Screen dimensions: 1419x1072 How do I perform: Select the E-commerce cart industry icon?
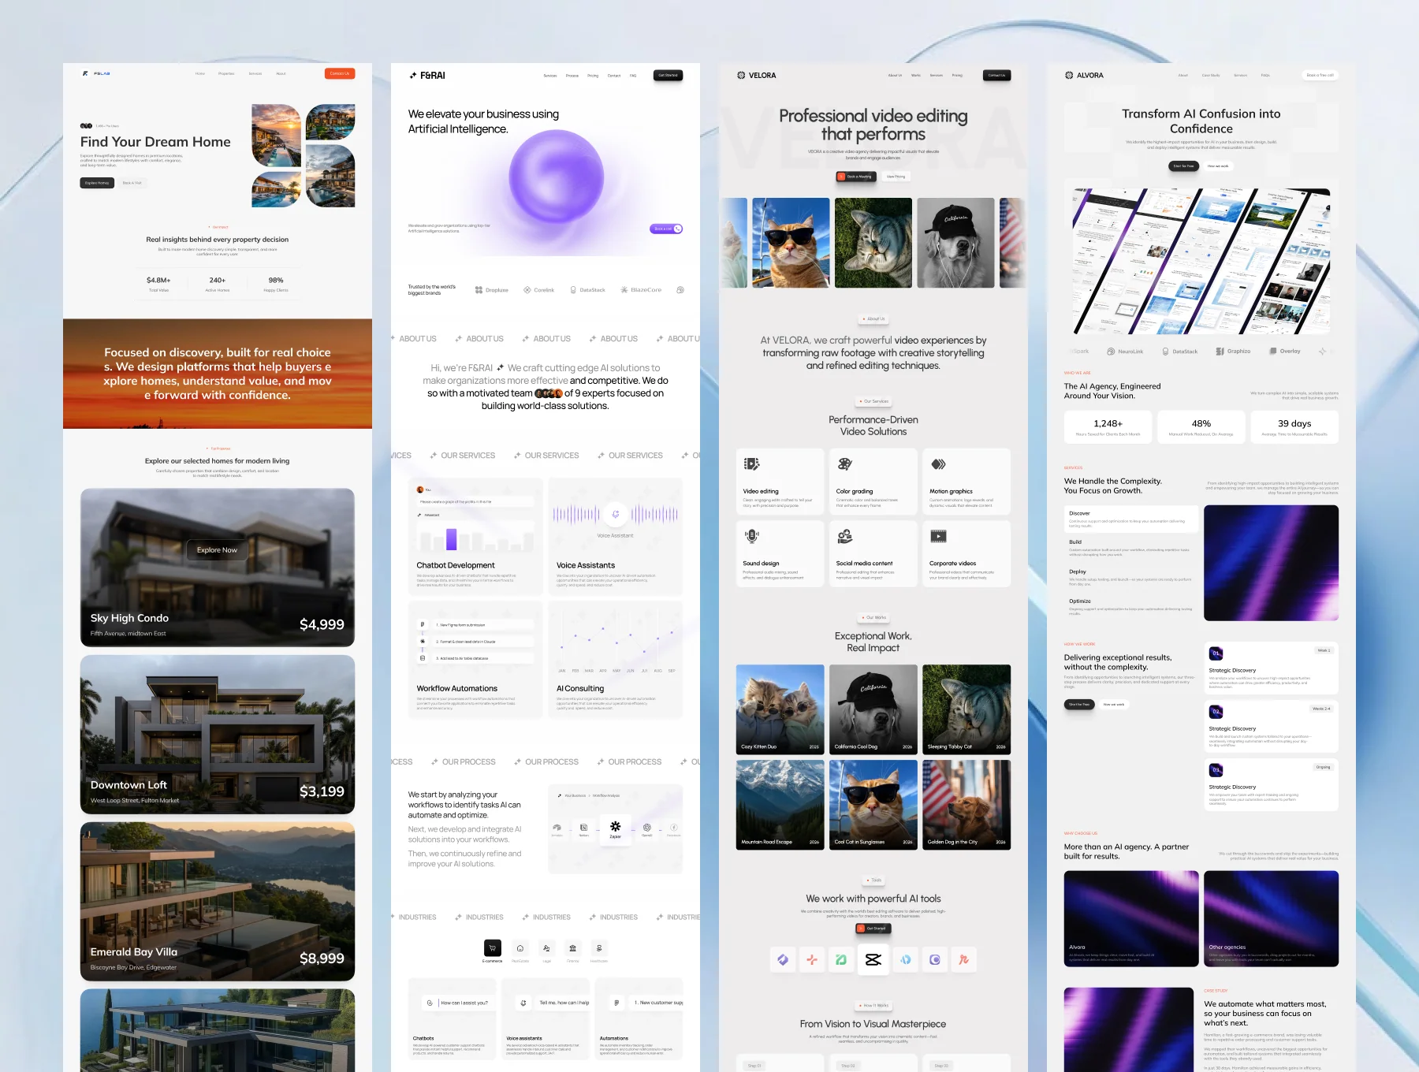[x=492, y=948]
